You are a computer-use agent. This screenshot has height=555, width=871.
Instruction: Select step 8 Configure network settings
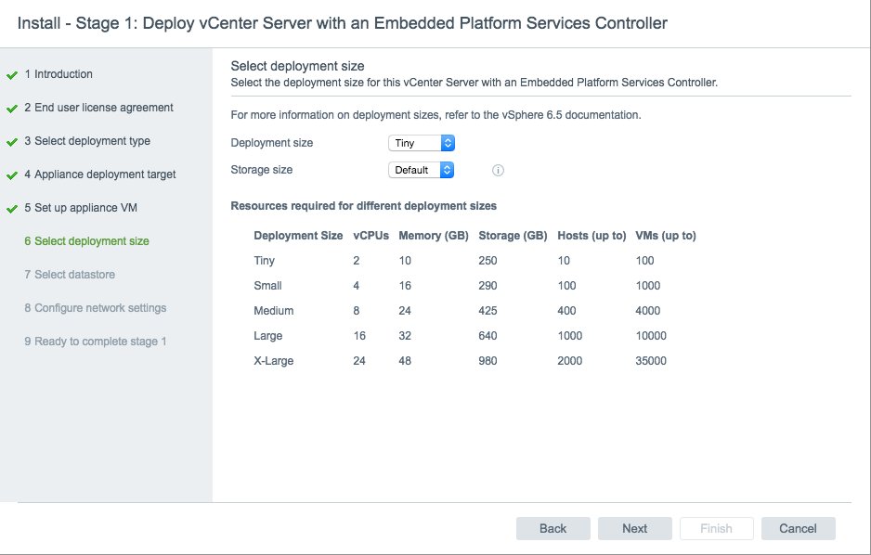click(x=95, y=308)
